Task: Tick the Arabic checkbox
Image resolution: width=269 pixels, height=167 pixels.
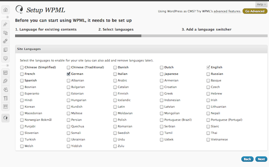Action: (115, 81)
